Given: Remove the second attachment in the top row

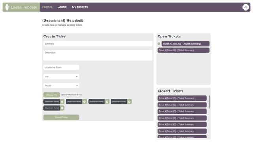Looking at the screenshot, I should coord(85,102).
